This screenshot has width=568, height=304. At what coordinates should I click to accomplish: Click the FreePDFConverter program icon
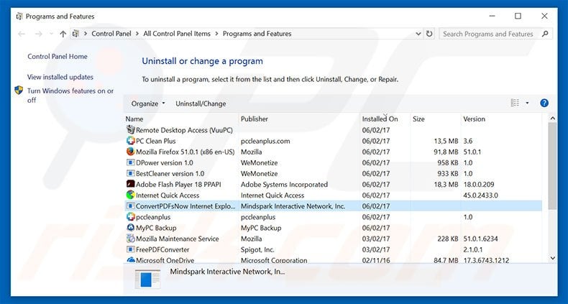click(130, 249)
